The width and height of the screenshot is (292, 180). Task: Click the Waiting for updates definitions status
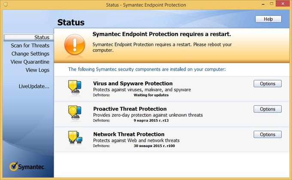(x=151, y=95)
